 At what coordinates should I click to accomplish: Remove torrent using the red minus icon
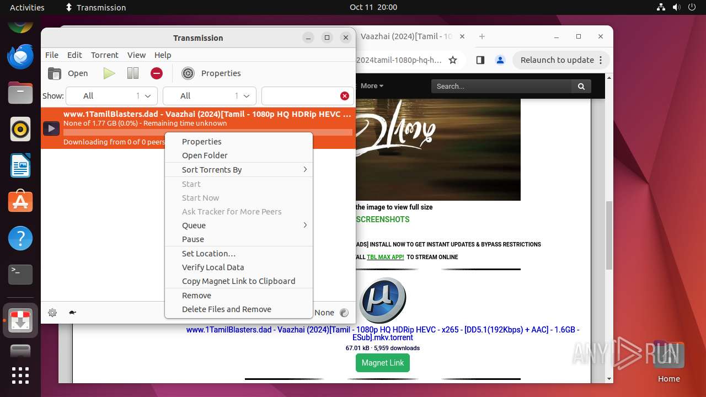point(157,73)
